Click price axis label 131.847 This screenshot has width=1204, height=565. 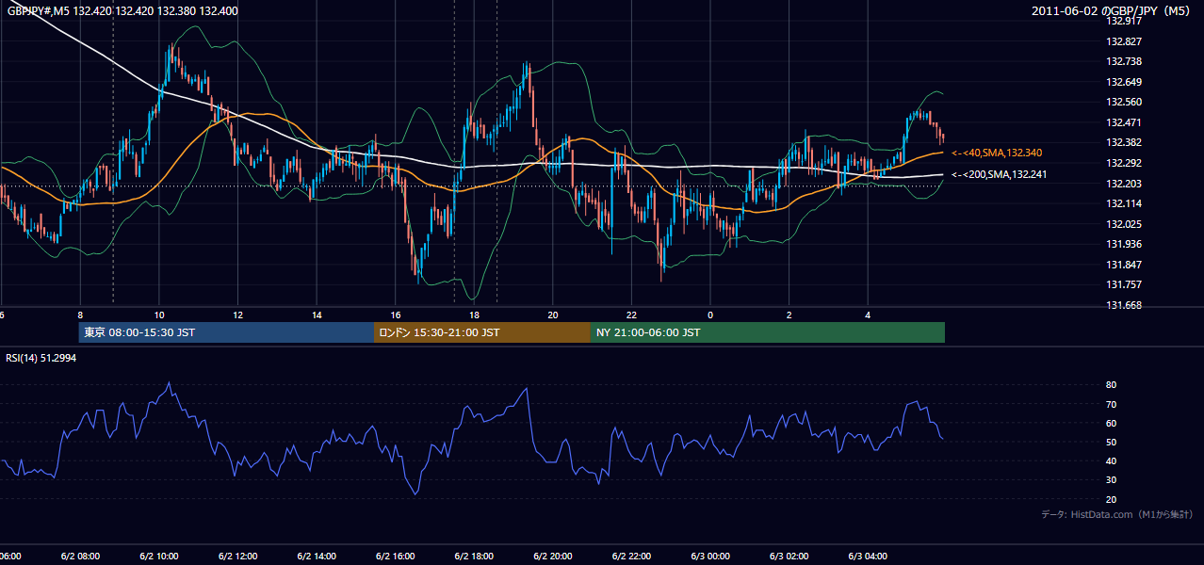(x=1123, y=265)
